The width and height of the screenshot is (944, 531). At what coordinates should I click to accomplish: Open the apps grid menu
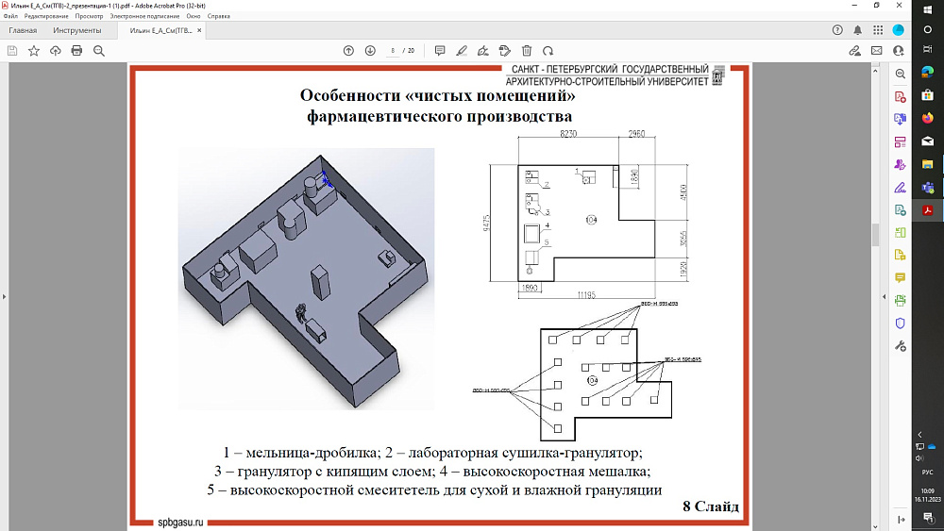pyautogui.click(x=878, y=30)
